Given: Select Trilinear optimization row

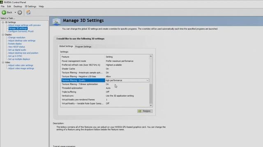Looking at the screenshot, I should 105,84.
